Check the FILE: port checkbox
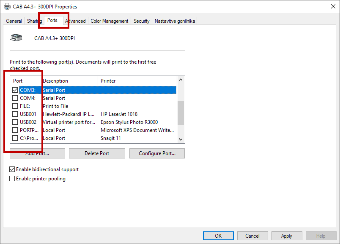 [15, 106]
